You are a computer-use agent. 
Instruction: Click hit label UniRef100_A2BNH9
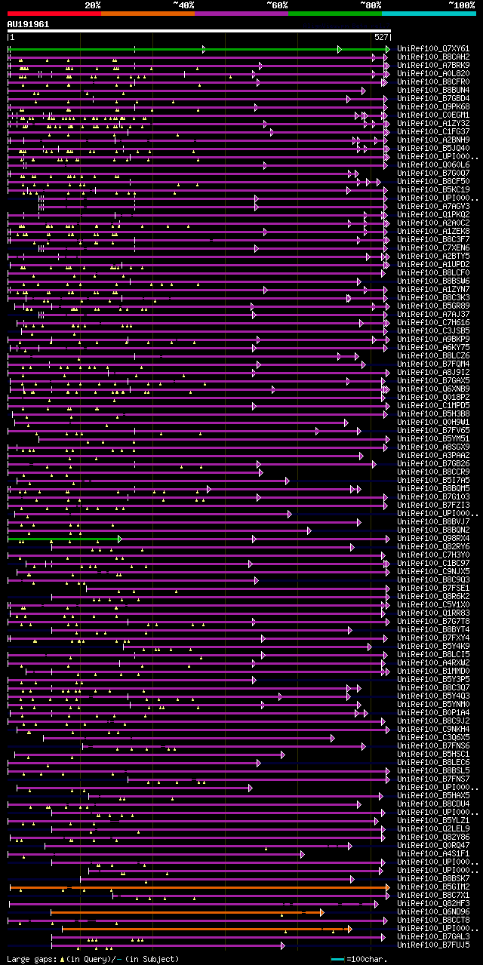432,140
